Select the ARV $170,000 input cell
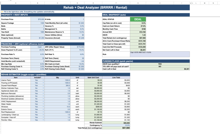220x134 pixels. tap(77, 47)
